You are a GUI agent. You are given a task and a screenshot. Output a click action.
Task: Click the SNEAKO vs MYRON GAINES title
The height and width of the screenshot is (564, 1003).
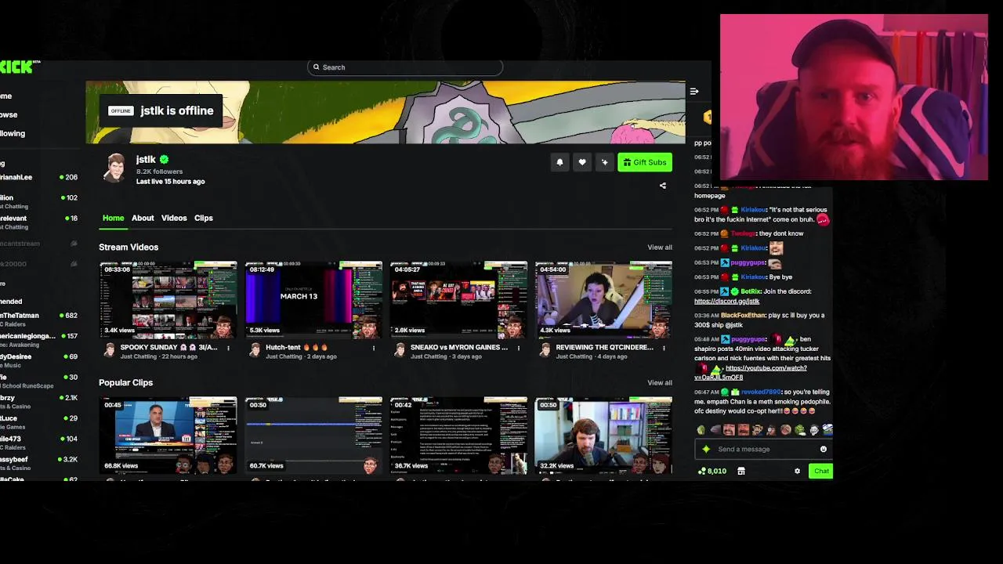(x=459, y=348)
